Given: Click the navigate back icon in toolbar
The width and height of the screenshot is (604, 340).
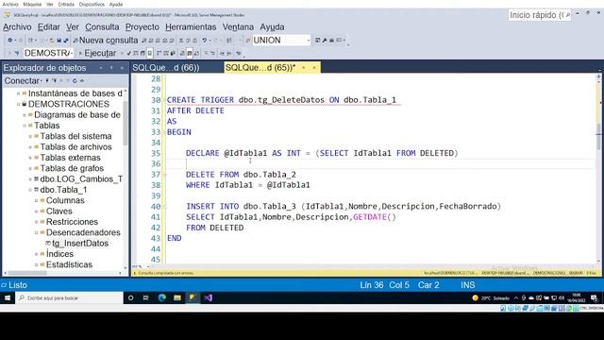Looking at the screenshot, I should [10, 40].
